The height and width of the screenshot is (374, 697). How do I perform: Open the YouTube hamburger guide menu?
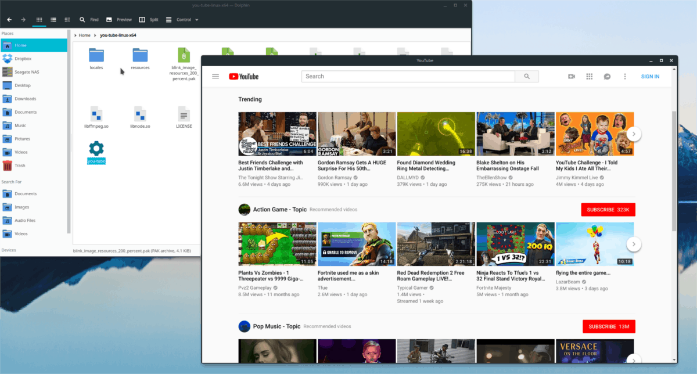click(215, 77)
